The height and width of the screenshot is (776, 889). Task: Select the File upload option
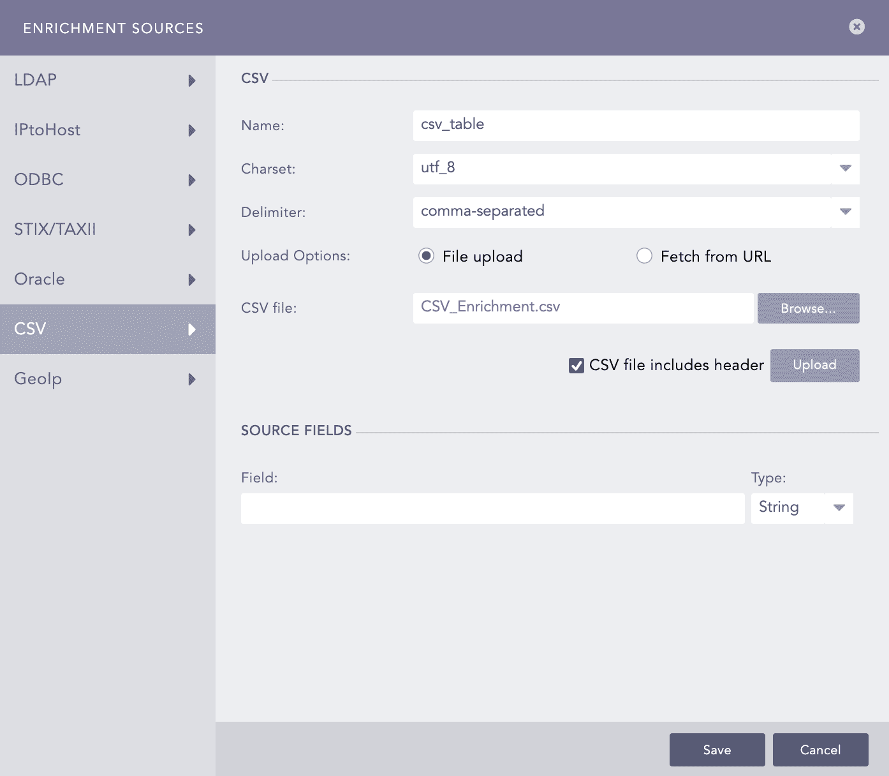[x=426, y=256]
